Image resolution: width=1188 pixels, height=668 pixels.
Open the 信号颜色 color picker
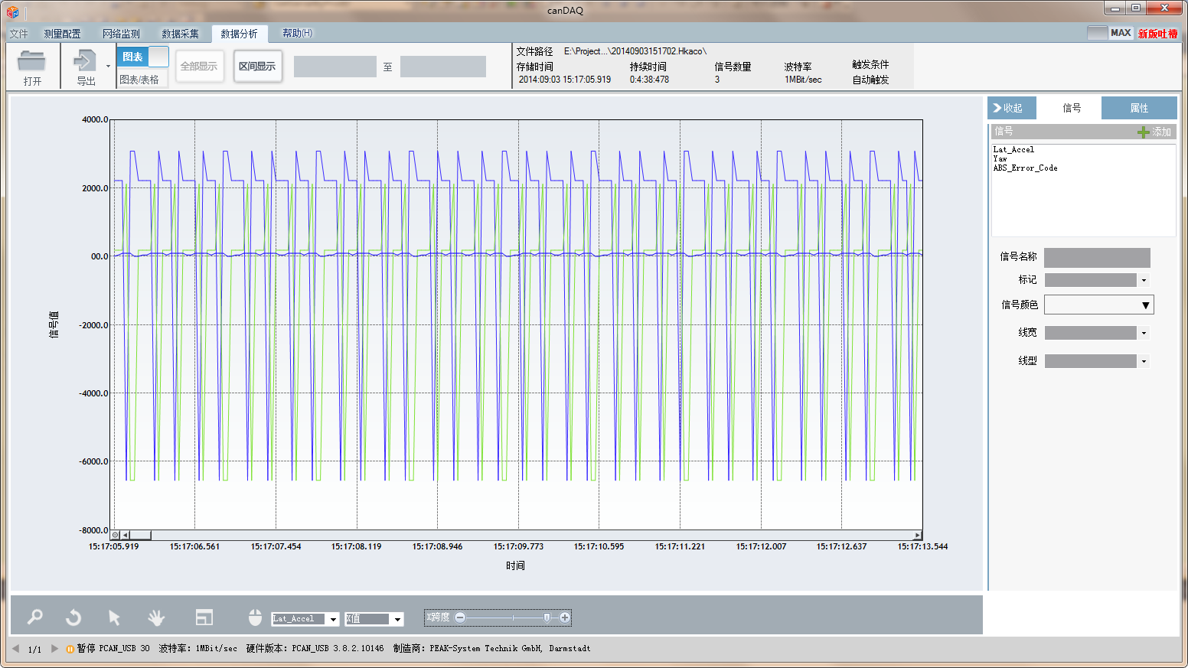[1145, 305]
